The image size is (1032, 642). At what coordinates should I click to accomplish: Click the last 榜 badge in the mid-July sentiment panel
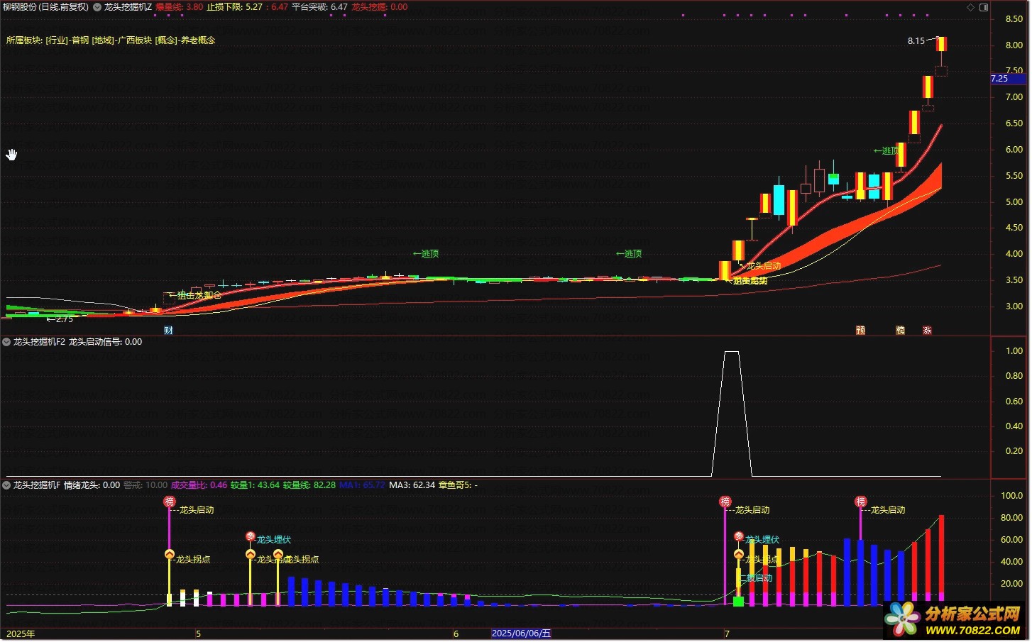click(x=861, y=502)
